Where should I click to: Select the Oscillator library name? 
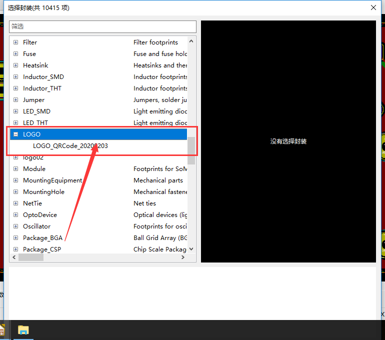(x=36, y=226)
